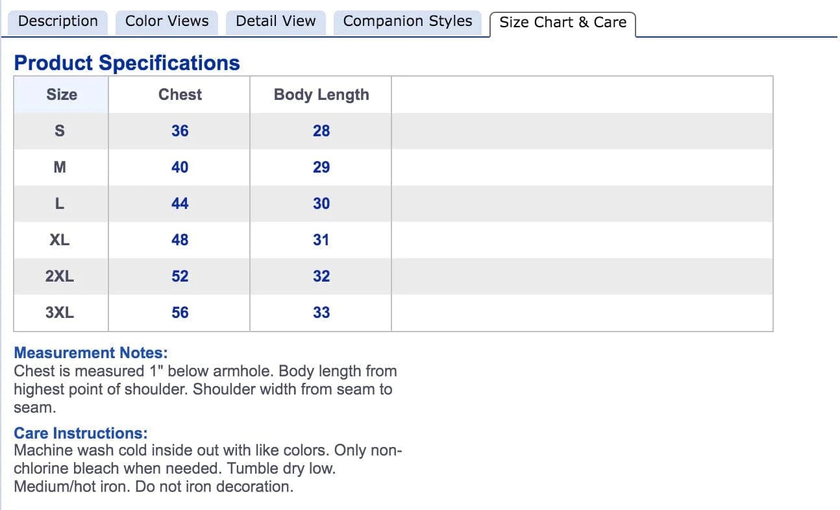Open the Description tab
Viewport: 840px width, 510px height.
coord(58,21)
